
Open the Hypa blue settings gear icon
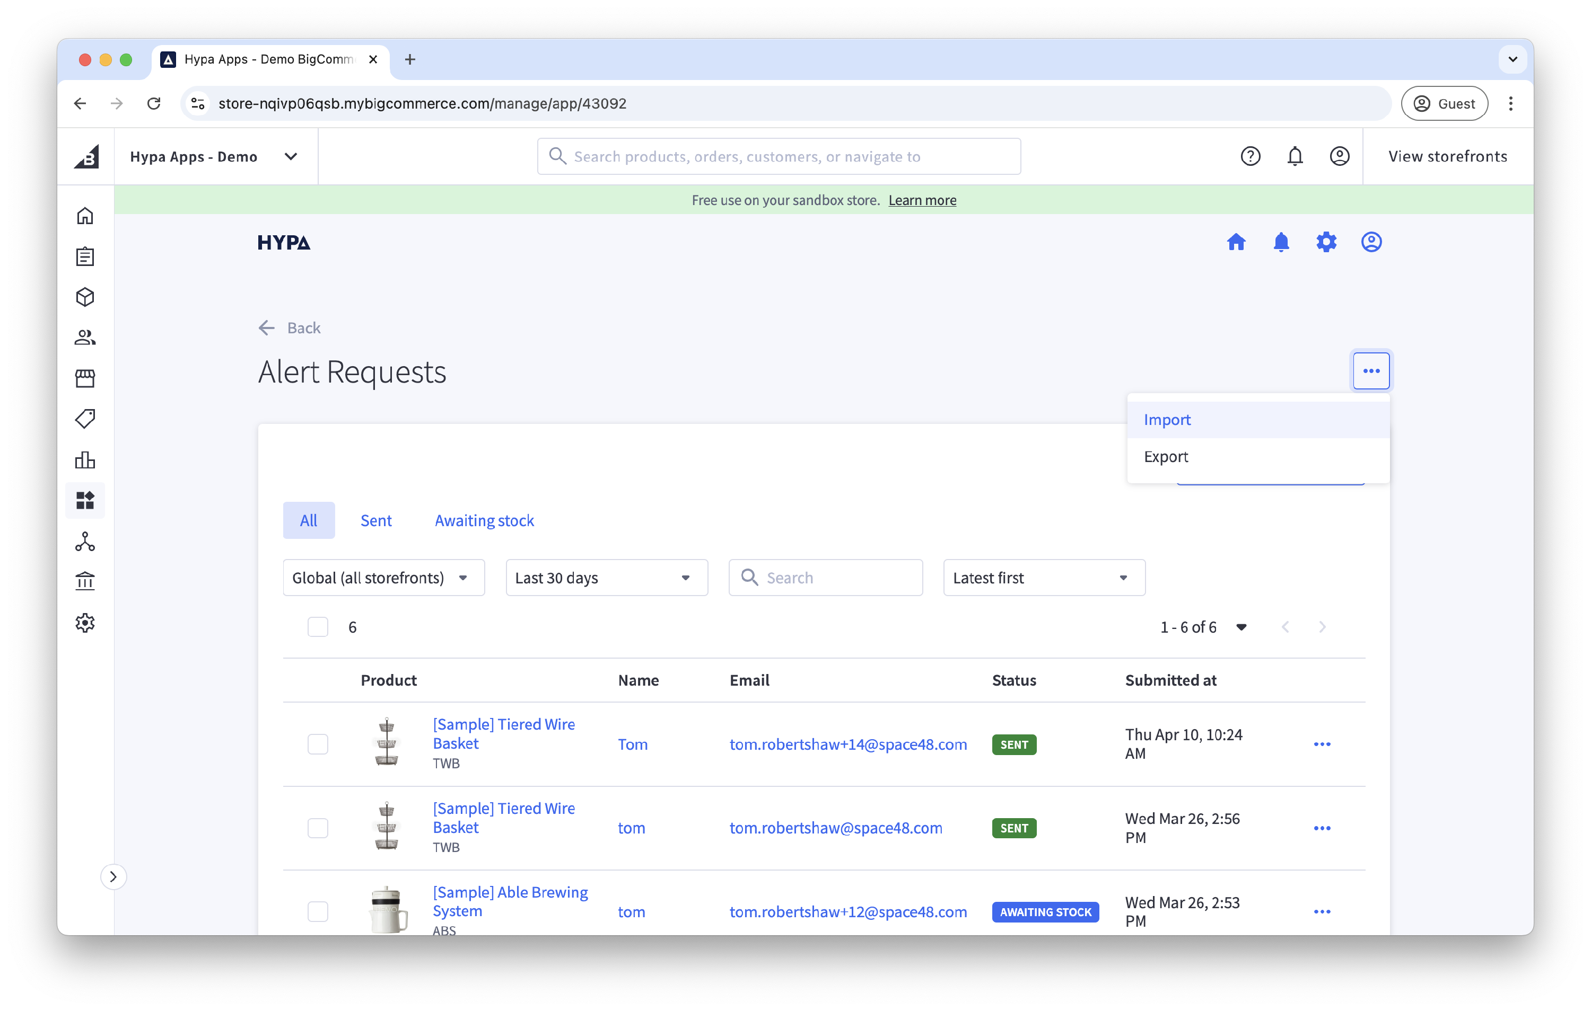(x=1326, y=242)
